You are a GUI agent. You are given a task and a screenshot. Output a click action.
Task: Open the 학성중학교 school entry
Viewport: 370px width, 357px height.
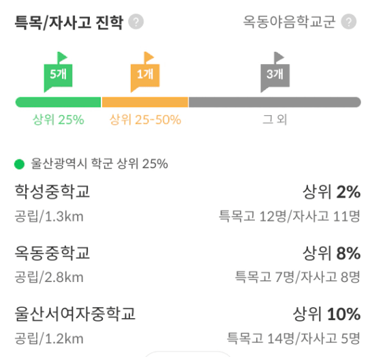point(187,204)
